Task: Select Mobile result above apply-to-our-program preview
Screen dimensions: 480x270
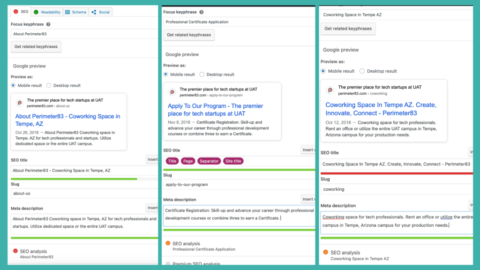Action: click(165, 75)
